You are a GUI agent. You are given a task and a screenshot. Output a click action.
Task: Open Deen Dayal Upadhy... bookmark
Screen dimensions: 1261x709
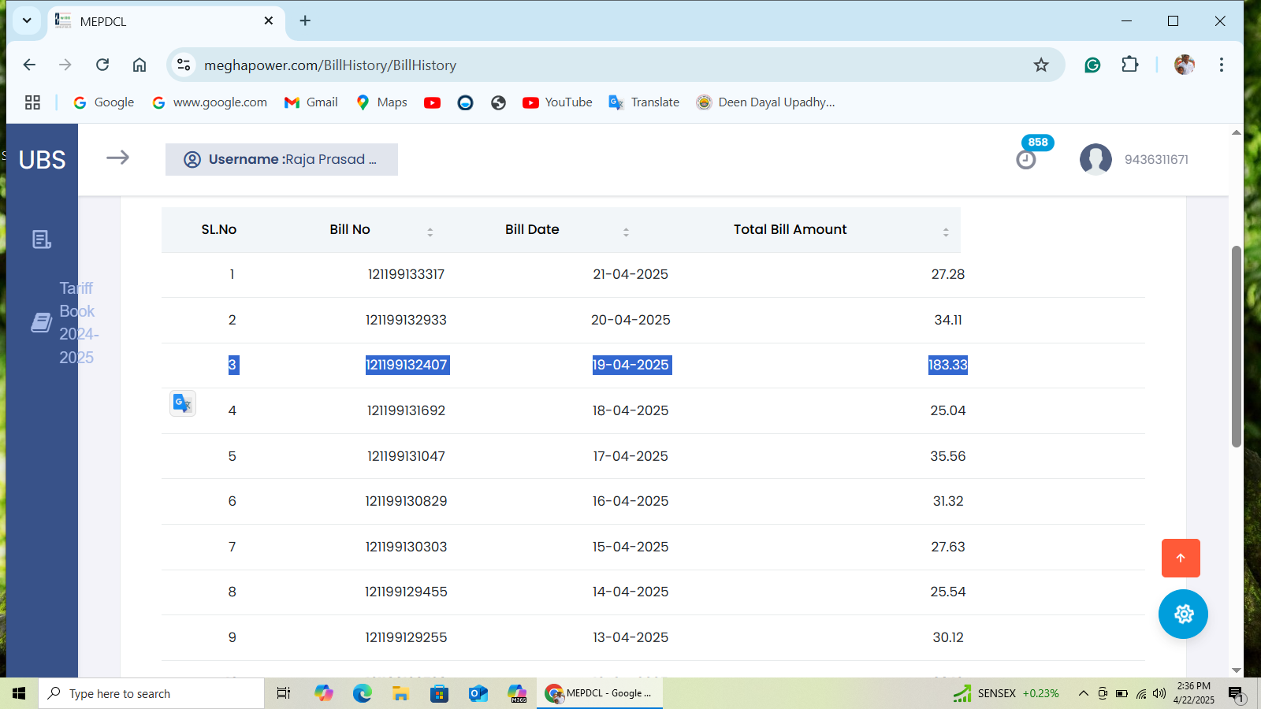point(765,102)
